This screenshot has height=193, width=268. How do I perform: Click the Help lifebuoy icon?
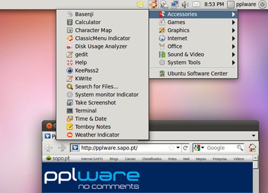tap(70, 62)
